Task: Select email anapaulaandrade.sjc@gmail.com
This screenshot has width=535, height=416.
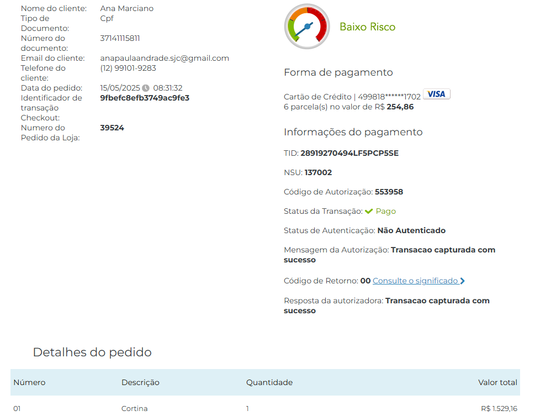Action: (165, 59)
